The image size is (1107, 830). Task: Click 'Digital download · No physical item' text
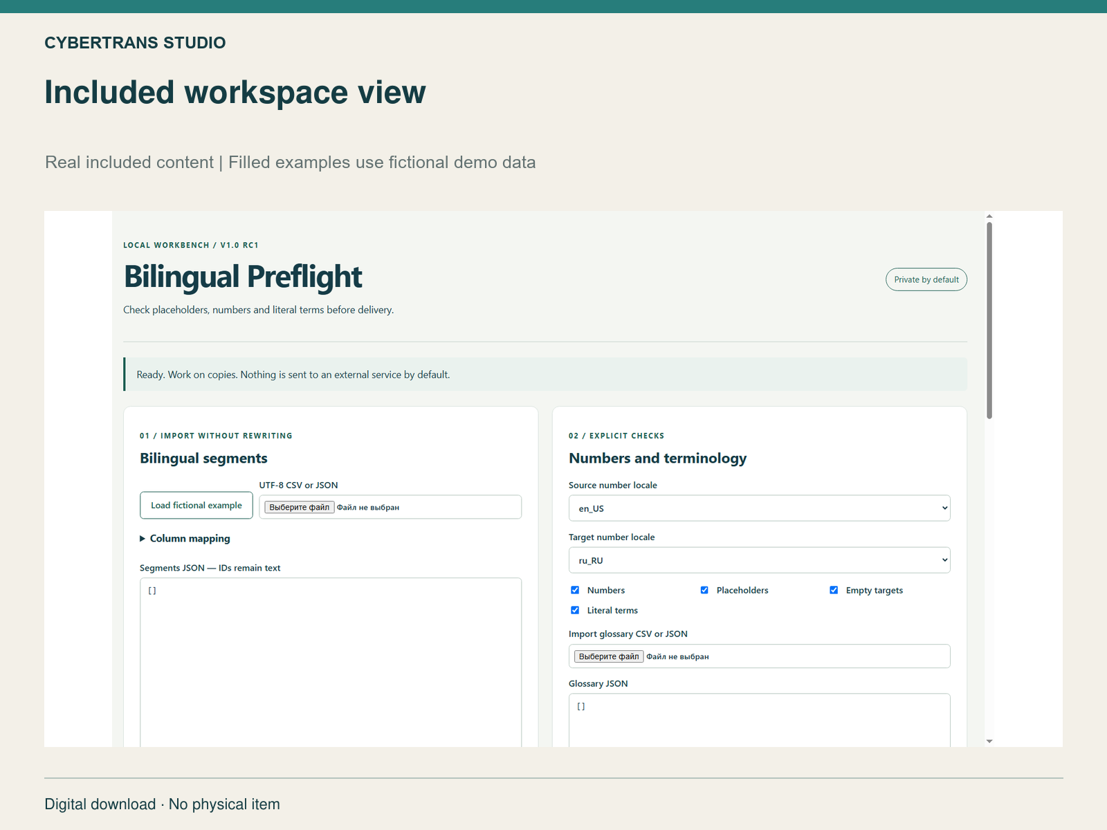163,804
